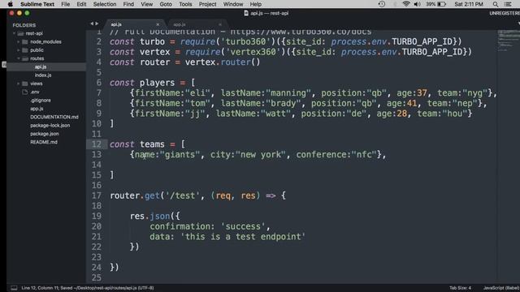Open the Selection menu
The height and width of the screenshot is (292, 520).
click(x=105, y=4)
